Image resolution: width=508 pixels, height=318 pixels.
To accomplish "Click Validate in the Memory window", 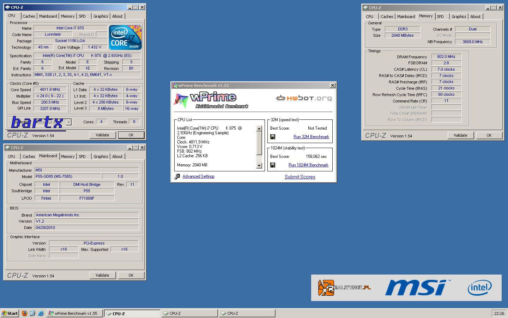I will pos(460,135).
